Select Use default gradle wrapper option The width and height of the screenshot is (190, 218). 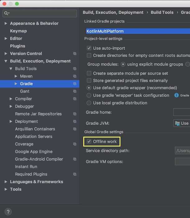click(x=89, y=88)
